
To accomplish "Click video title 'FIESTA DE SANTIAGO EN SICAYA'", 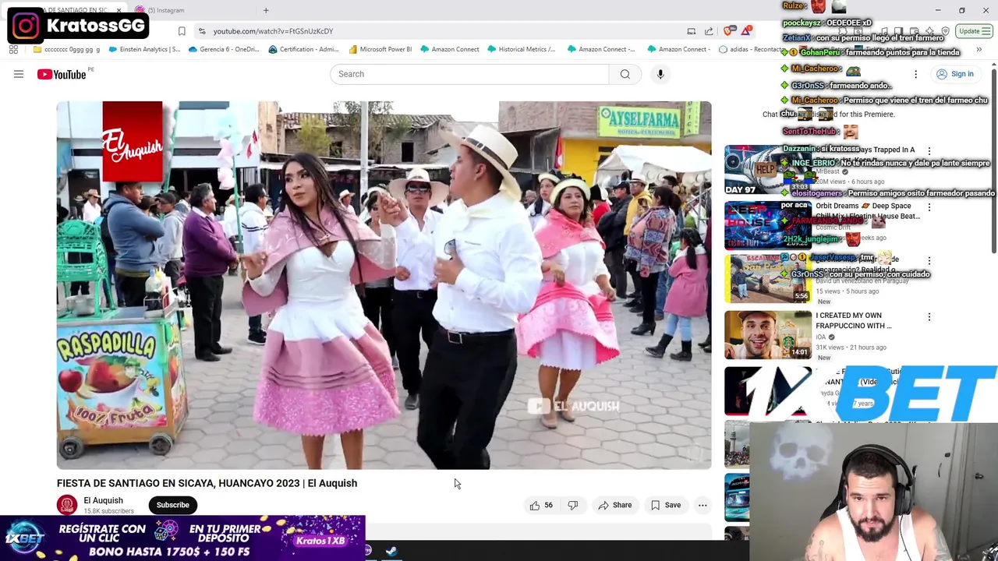I will point(207,483).
